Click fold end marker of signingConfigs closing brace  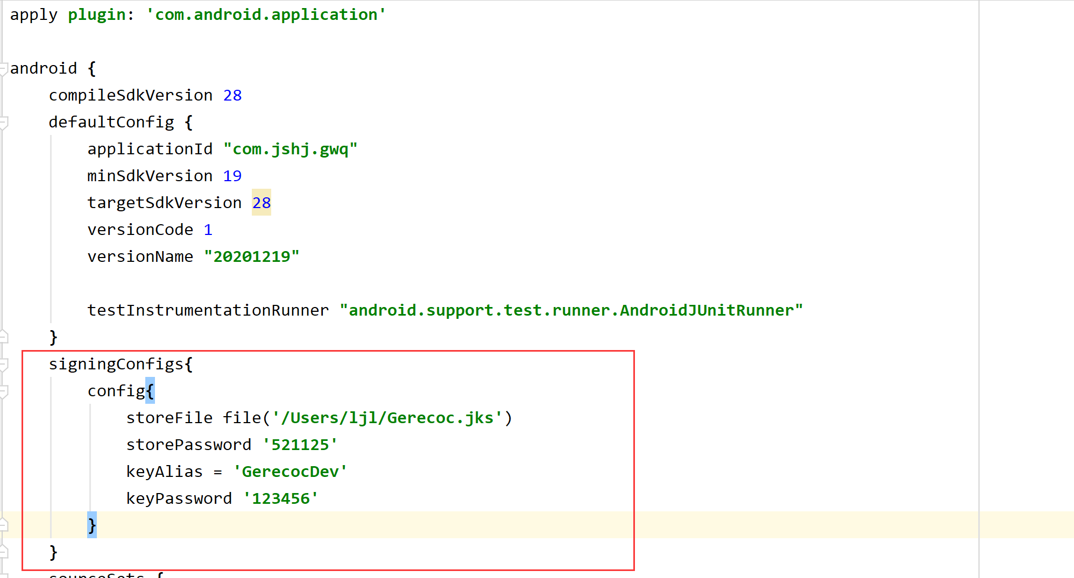(3, 552)
